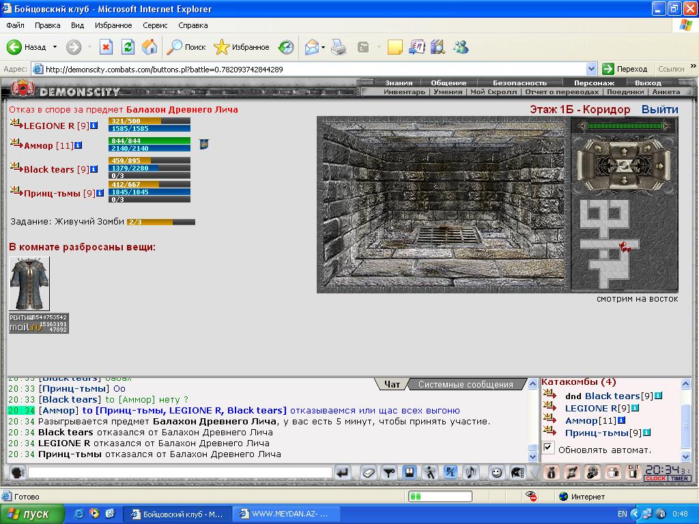Toggle the TIMER mode button
Viewport: 699px width, 524px height.
[679, 478]
